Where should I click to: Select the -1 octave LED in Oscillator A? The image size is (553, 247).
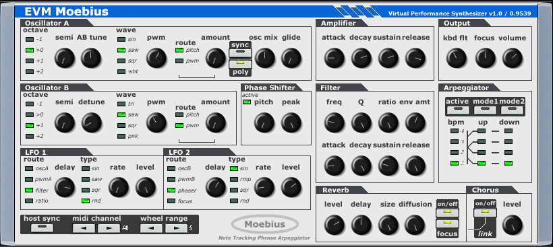30,40
